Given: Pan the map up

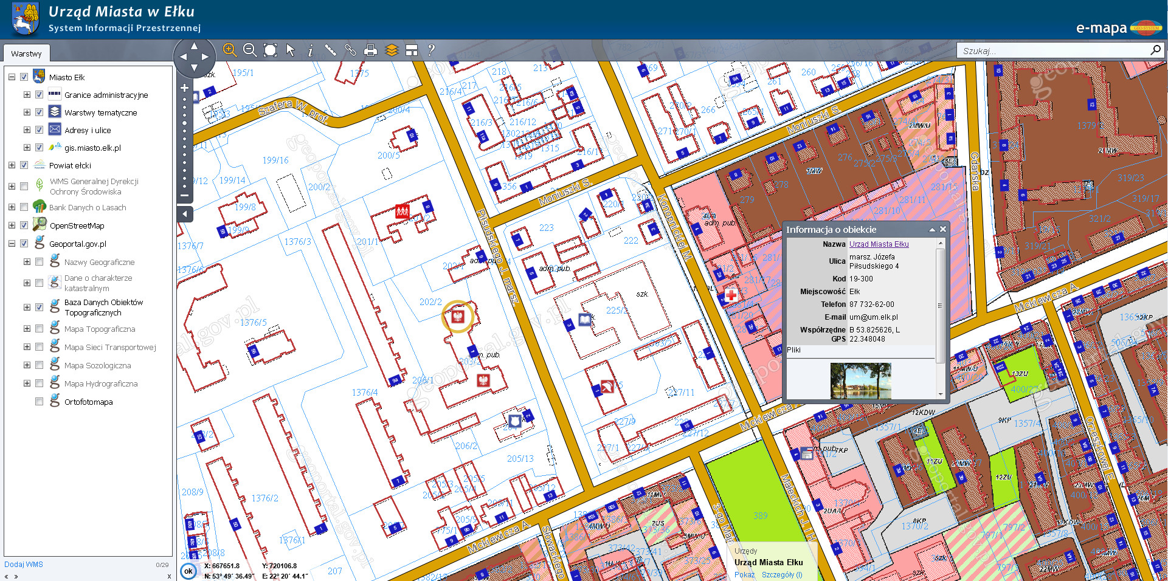Looking at the screenshot, I should point(194,46).
